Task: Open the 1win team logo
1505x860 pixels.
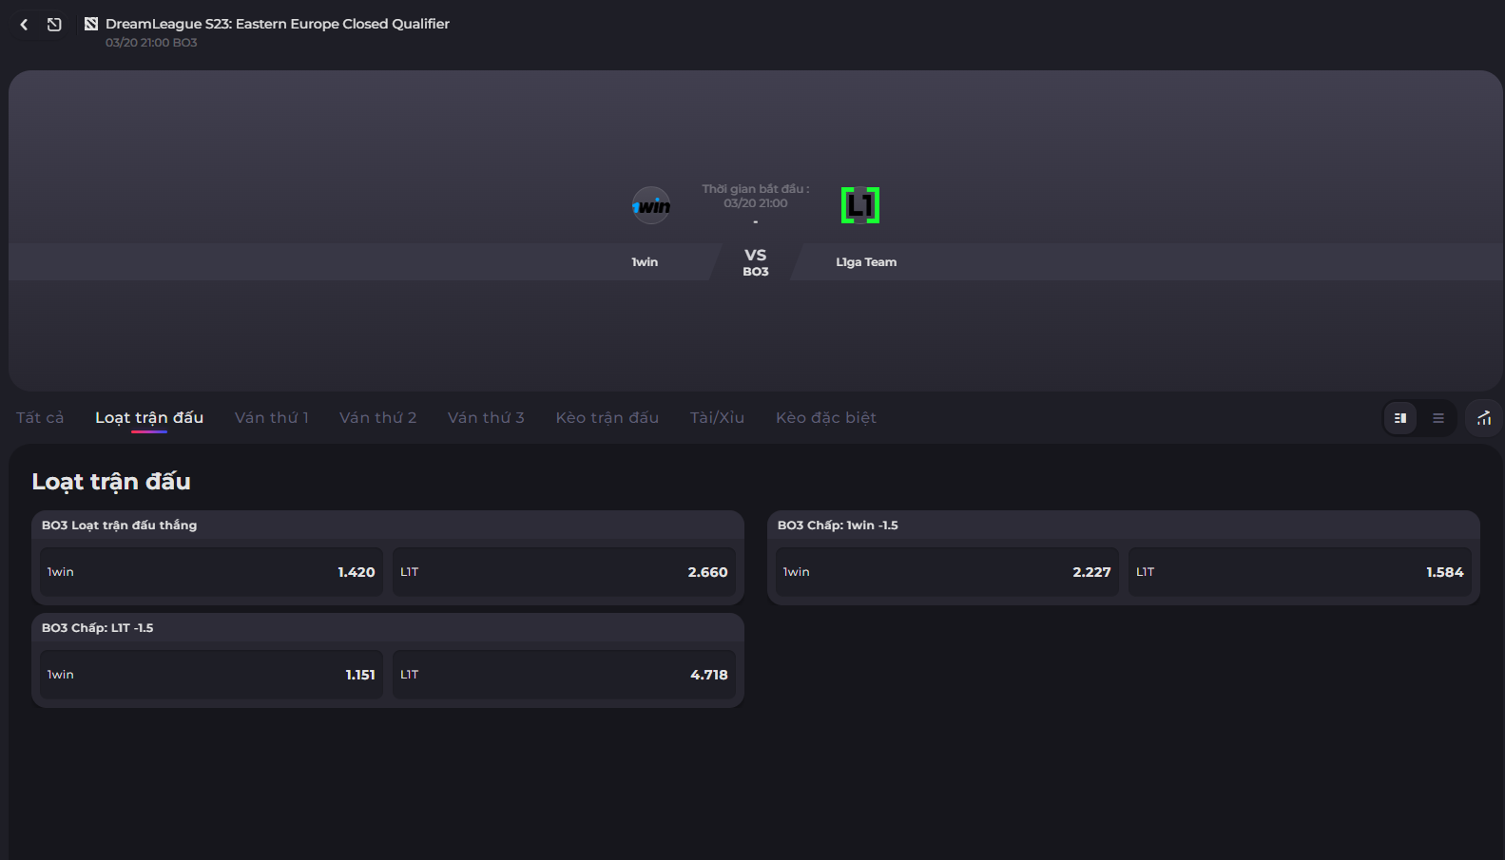Action: (x=651, y=205)
